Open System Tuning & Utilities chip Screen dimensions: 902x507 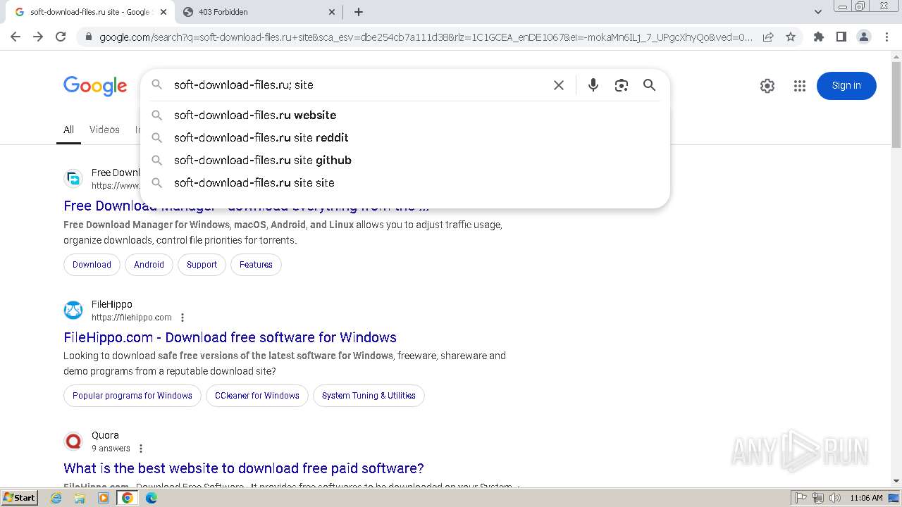click(x=369, y=396)
